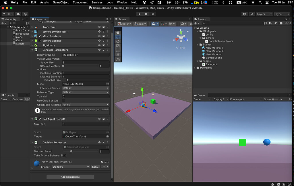Select the Rect transform tool
Image resolution: width=294 pixels, height=186 pixels.
[x=118, y=50]
